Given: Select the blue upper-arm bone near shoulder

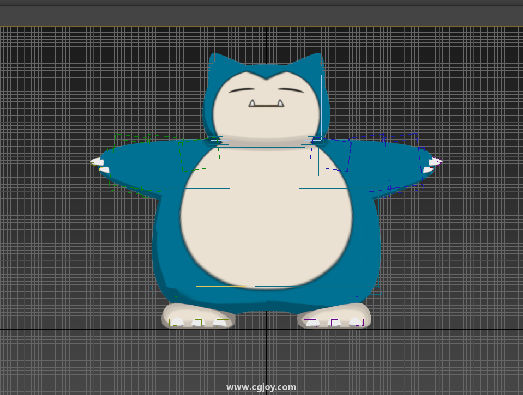Looking at the screenshot, I should 331,154.
